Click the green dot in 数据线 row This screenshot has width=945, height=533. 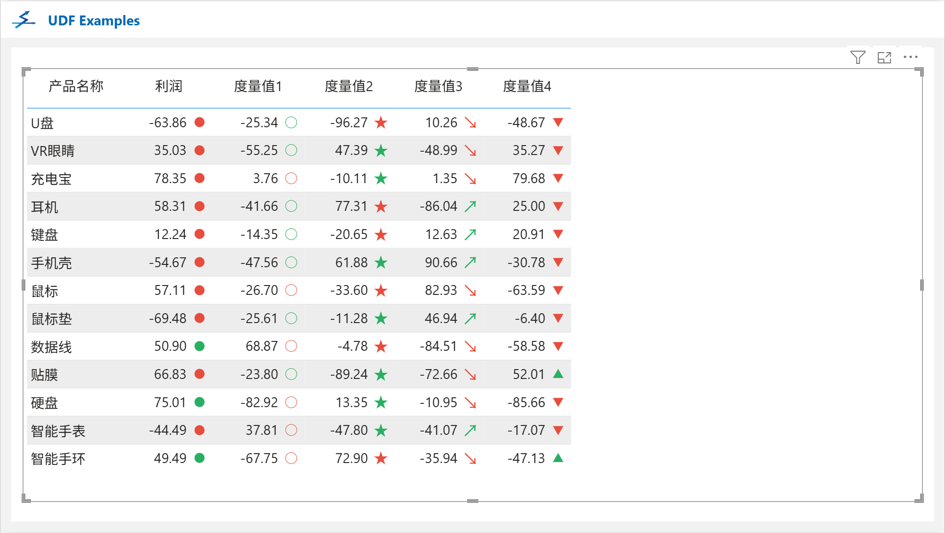(199, 347)
